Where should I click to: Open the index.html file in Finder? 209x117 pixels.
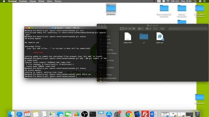click(x=128, y=38)
